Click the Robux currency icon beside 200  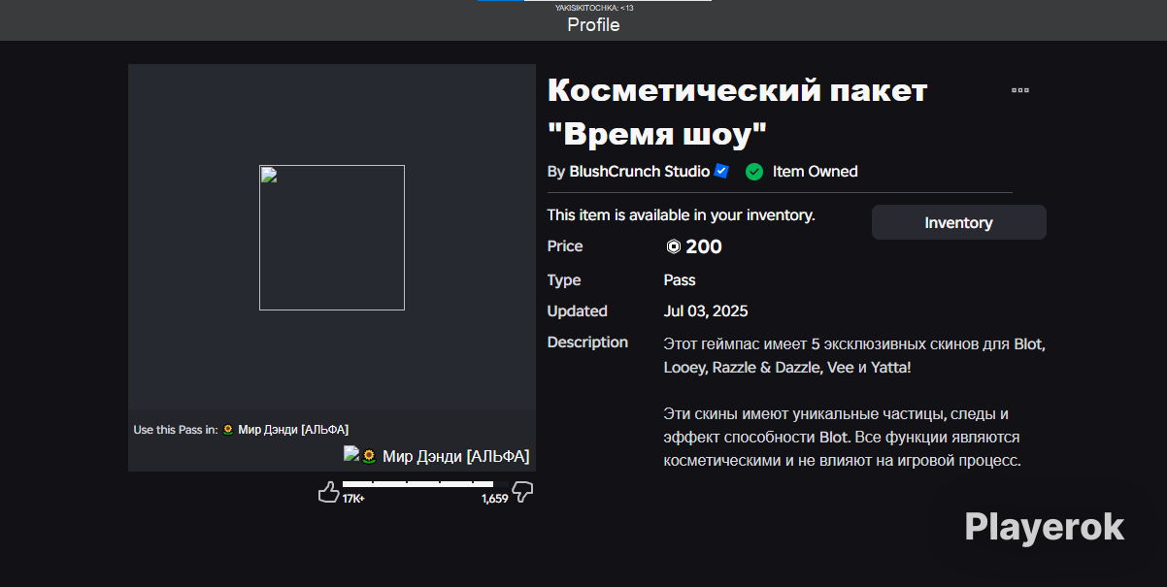click(673, 246)
